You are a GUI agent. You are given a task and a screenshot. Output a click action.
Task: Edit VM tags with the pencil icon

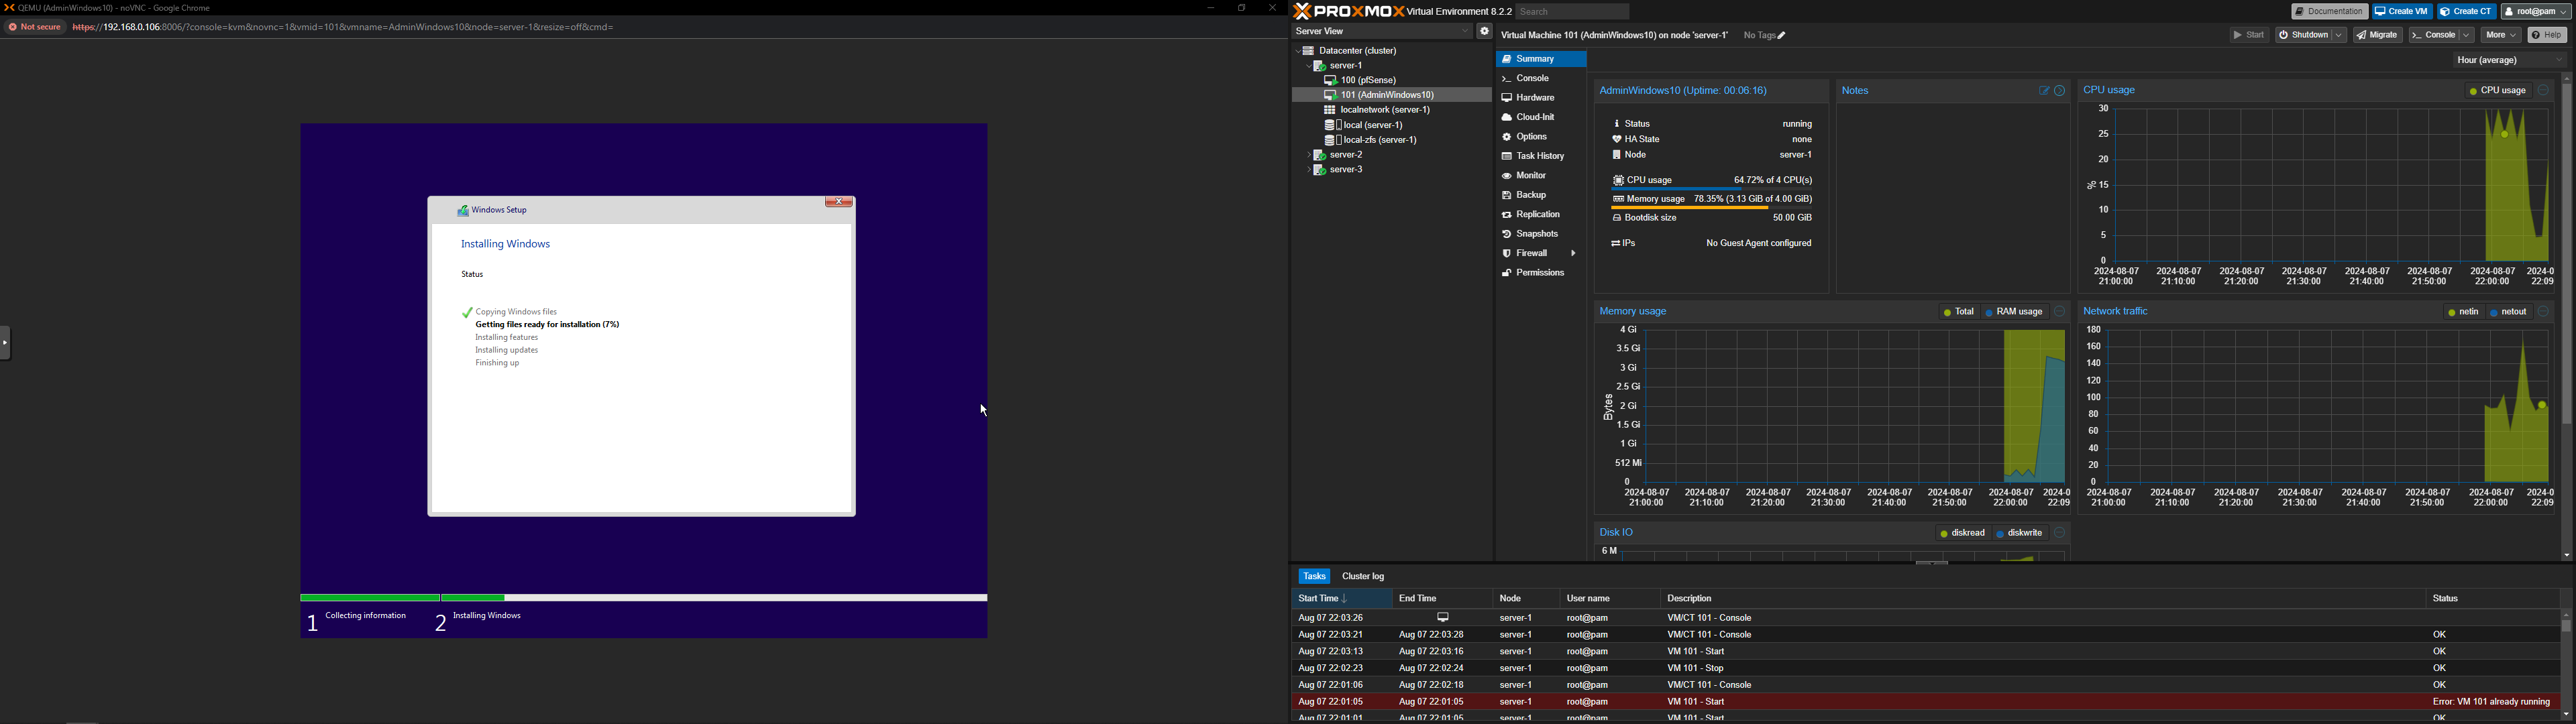tap(1782, 36)
